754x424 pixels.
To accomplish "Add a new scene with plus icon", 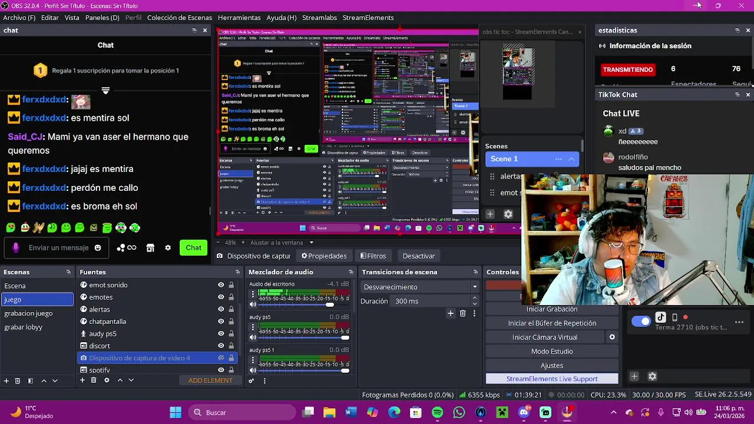I will click(6, 381).
